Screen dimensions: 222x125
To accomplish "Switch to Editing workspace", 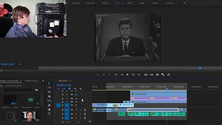I will 105,3.
